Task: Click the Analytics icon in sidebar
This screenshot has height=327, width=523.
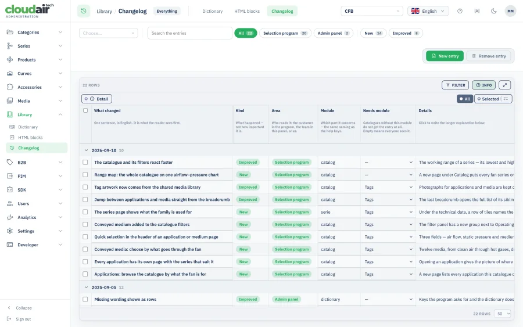Action: click(x=10, y=217)
